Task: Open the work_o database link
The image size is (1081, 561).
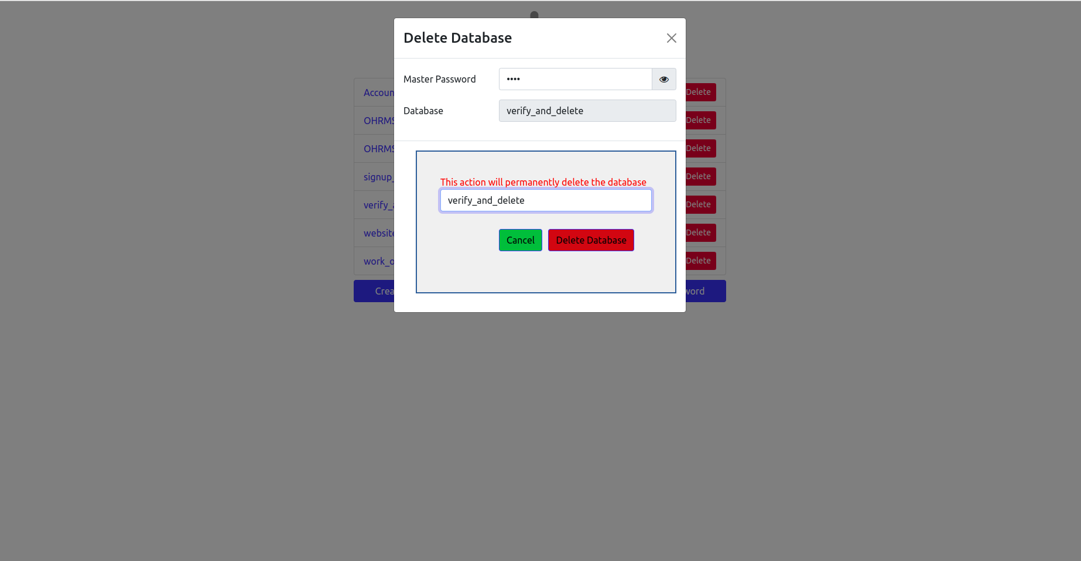Action: (379, 261)
